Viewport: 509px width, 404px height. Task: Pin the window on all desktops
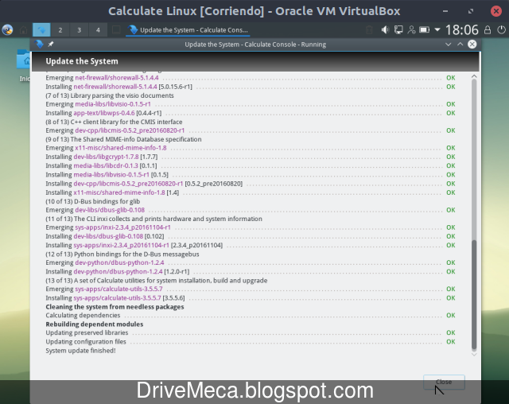tap(51, 44)
